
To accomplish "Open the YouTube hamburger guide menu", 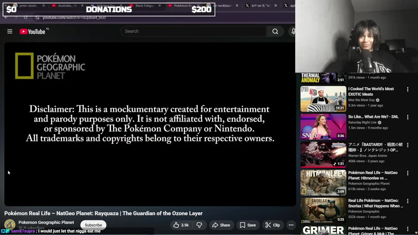I will 10,31.
